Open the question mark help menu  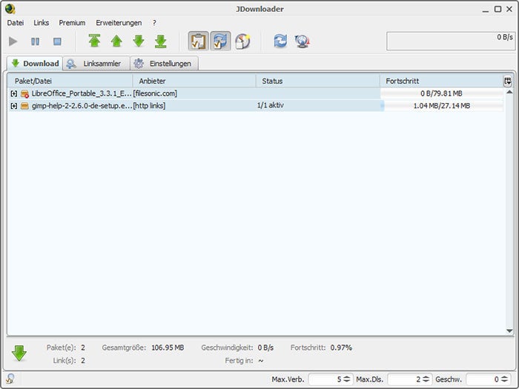click(x=154, y=23)
